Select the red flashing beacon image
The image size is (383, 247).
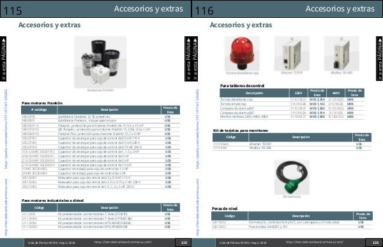242,53
